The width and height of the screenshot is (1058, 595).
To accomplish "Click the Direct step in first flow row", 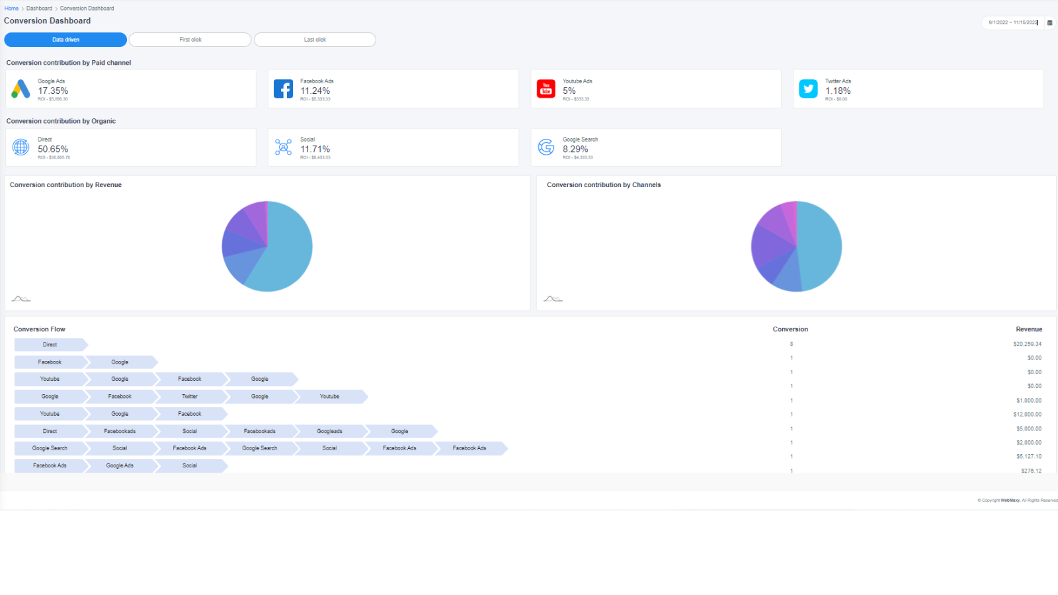I will coord(50,344).
